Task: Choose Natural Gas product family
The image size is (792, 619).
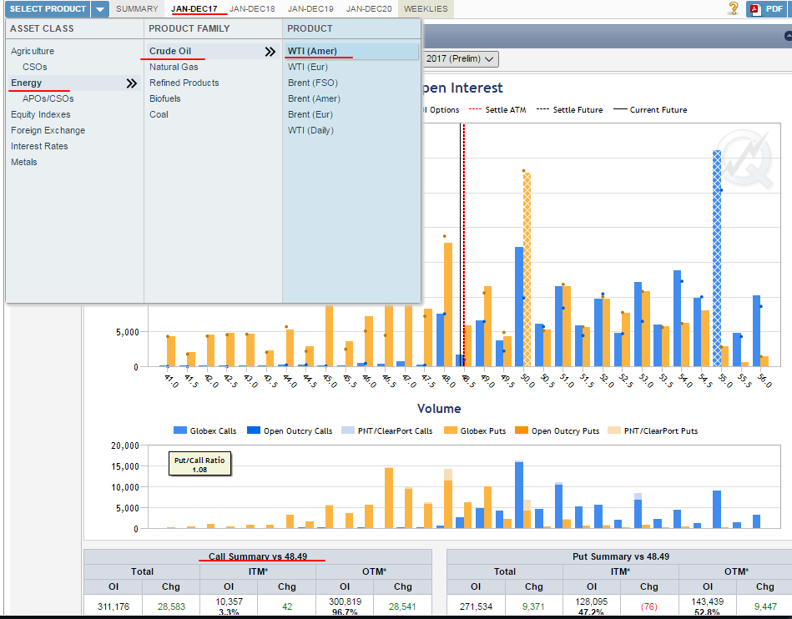Action: 174,67
